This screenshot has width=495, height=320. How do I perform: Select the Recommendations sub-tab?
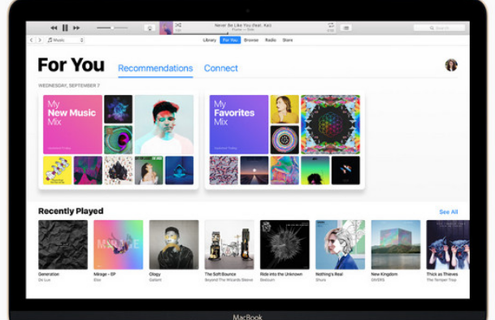tap(155, 68)
